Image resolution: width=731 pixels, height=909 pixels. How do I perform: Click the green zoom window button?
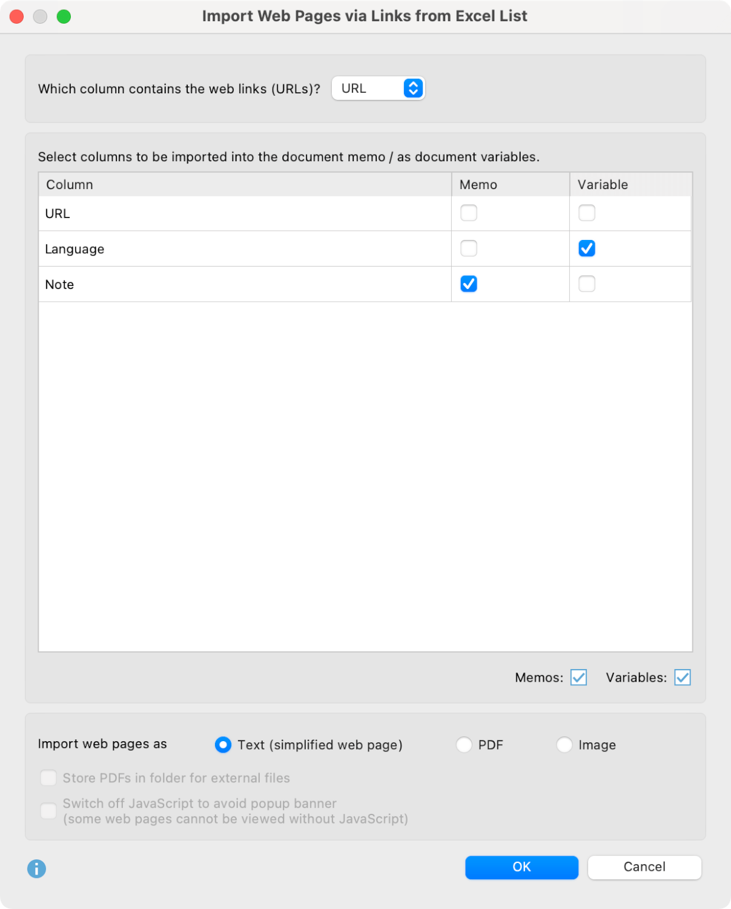(64, 16)
